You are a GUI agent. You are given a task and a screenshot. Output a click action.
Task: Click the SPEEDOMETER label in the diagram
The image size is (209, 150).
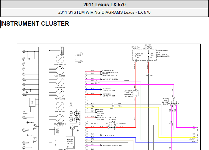point(60,65)
